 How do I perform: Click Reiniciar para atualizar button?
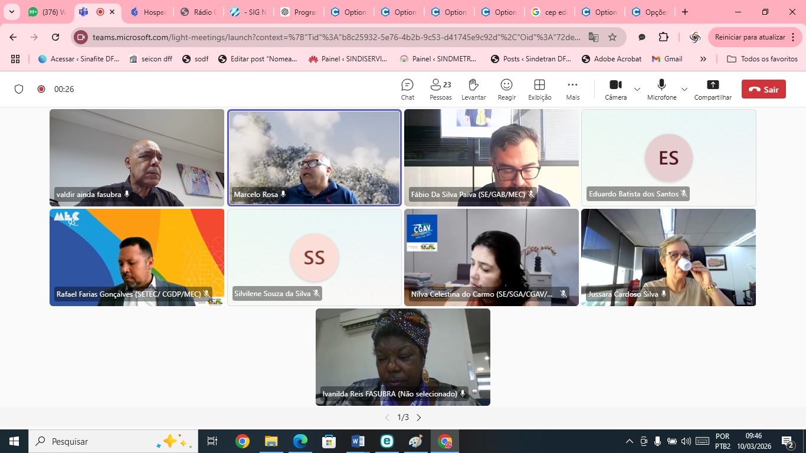(750, 37)
